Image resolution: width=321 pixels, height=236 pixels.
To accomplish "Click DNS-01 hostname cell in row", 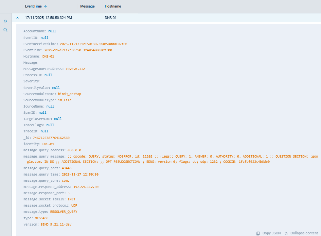I will pos(111,18).
